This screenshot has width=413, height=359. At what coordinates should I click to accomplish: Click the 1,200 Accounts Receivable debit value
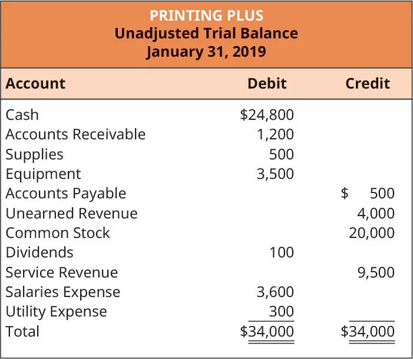click(275, 134)
